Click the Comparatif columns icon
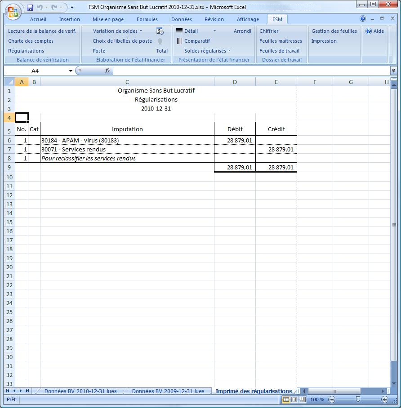 click(x=179, y=41)
